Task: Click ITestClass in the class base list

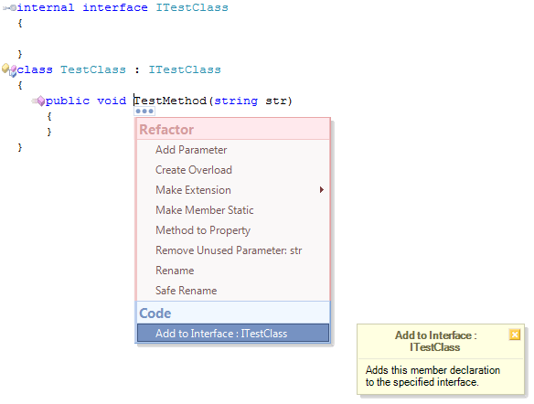Action: 185,69
